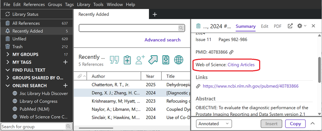Click the Copy button
The height and width of the screenshot is (131, 322).
pyautogui.click(x=295, y=123)
